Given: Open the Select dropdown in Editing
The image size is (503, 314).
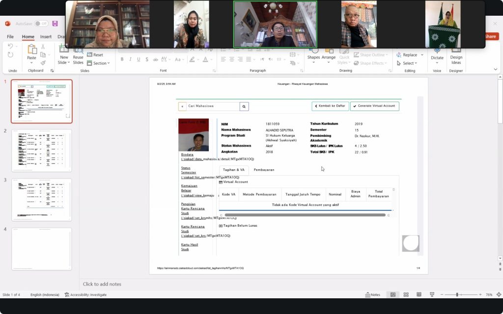Looking at the screenshot, I should (408, 63).
